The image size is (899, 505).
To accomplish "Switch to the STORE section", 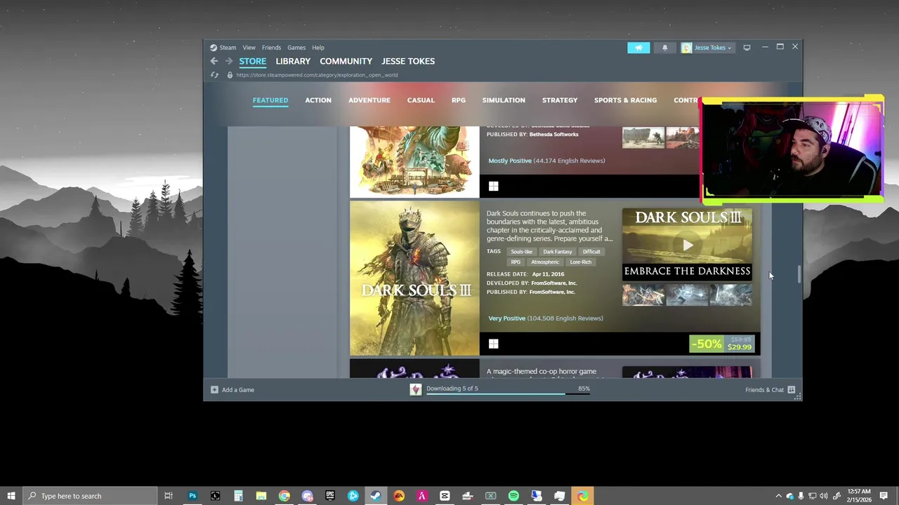I will click(253, 61).
